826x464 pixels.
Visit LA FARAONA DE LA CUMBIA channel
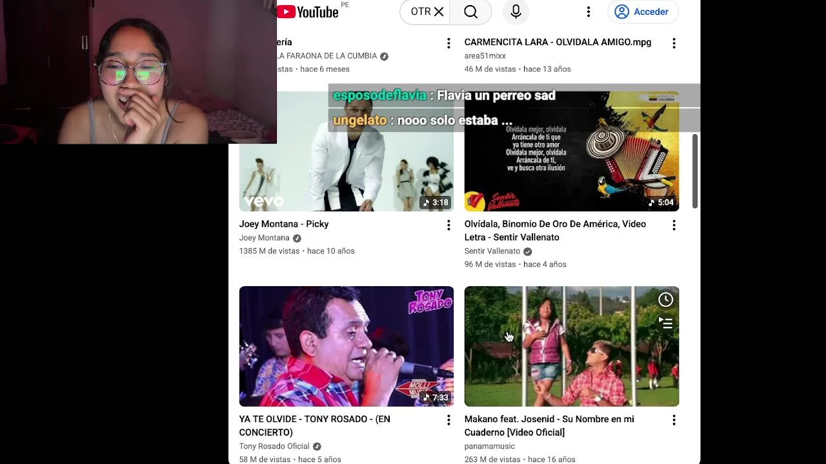(x=327, y=56)
